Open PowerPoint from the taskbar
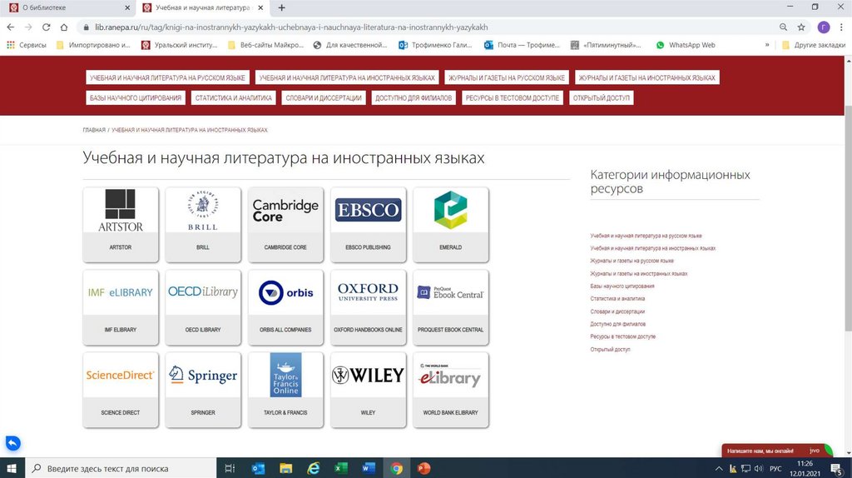 [424, 468]
